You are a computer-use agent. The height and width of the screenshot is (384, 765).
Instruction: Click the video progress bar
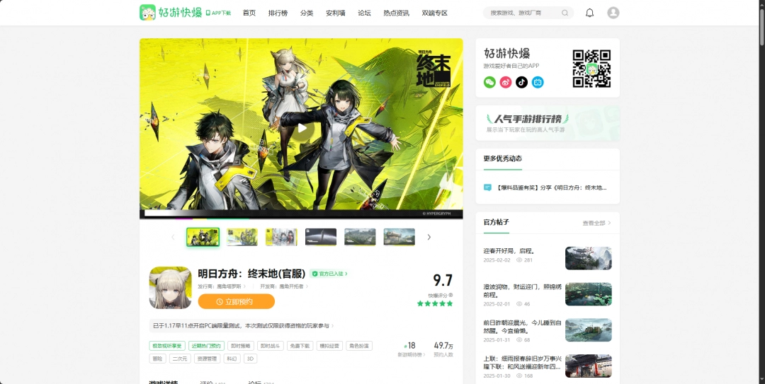click(x=301, y=213)
